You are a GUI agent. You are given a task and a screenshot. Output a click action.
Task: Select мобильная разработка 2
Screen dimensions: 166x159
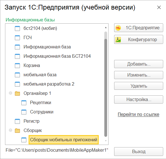tap(49, 84)
